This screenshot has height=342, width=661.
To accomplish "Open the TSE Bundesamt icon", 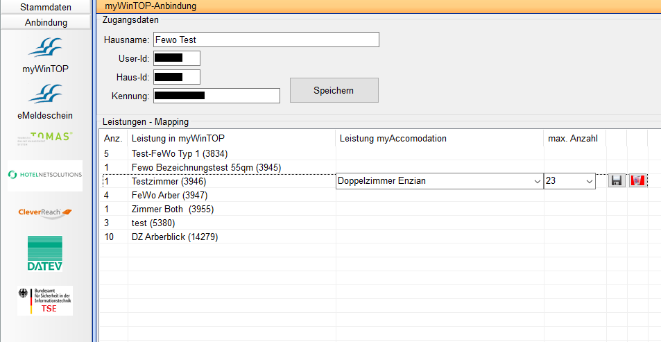I will 45,300.
